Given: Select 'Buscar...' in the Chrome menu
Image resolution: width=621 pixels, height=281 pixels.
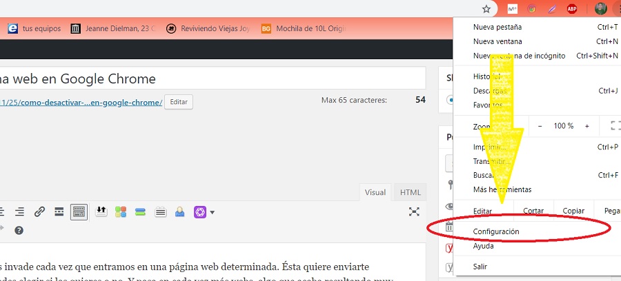Looking at the screenshot, I should [538, 175].
